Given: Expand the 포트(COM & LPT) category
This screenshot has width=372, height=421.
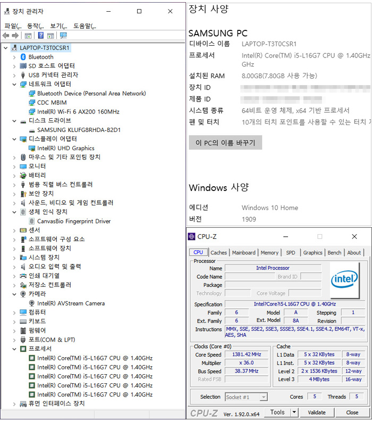Looking at the screenshot, I should coord(14,340).
